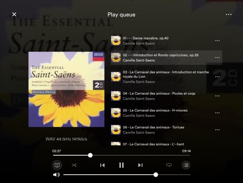Play track 06 Le Carnaval Tortues
The width and height of the screenshot is (243, 183).
click(x=167, y=130)
